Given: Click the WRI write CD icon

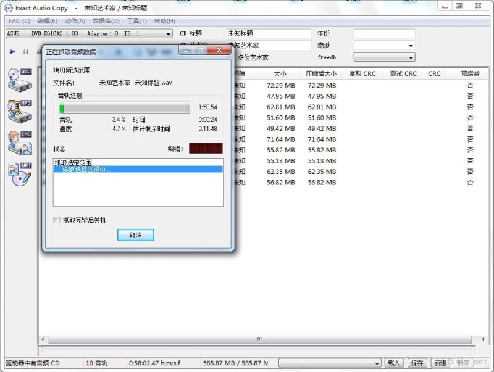Looking at the screenshot, I should 20,174.
